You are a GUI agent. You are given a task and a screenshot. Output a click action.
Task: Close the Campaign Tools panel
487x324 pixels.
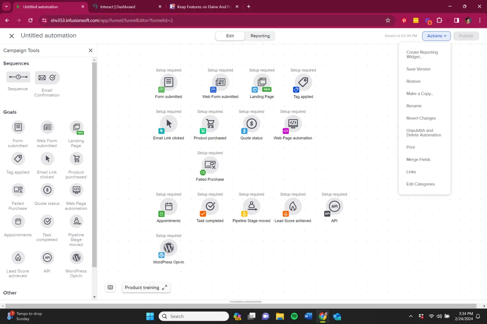(x=91, y=51)
